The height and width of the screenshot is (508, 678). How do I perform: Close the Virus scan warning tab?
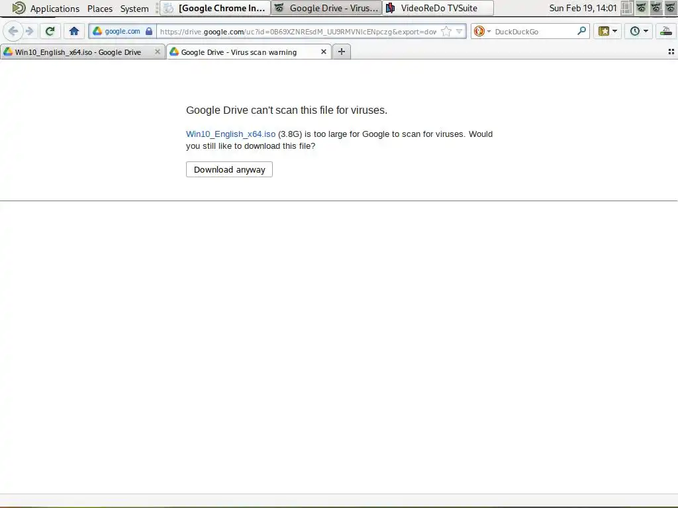pos(323,52)
